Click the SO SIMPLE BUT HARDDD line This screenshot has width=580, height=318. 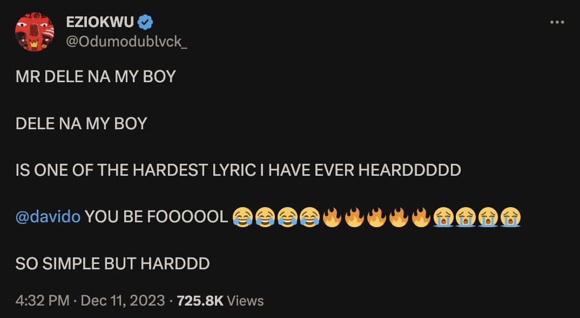pyautogui.click(x=113, y=263)
